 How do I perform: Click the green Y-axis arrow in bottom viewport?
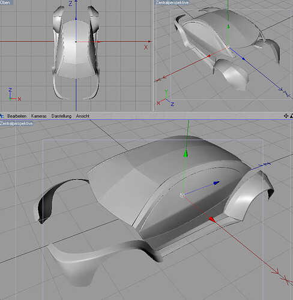click(186, 154)
